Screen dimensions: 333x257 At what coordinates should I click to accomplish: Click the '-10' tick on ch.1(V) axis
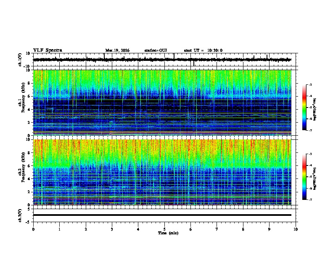click(27, 66)
